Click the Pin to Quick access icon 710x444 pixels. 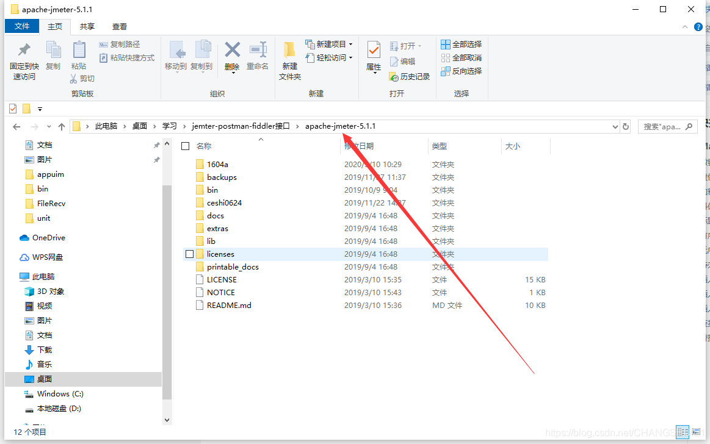click(x=24, y=50)
